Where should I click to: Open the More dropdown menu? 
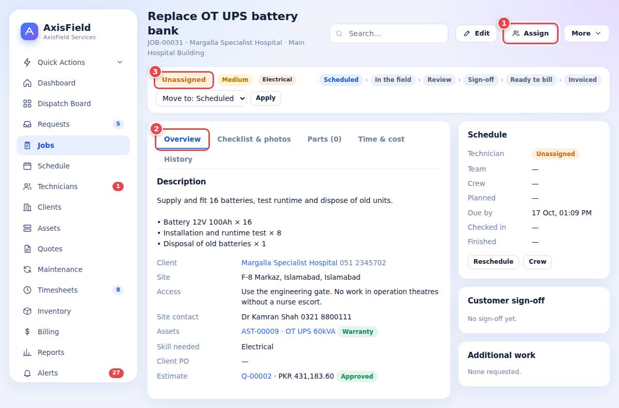pos(587,33)
